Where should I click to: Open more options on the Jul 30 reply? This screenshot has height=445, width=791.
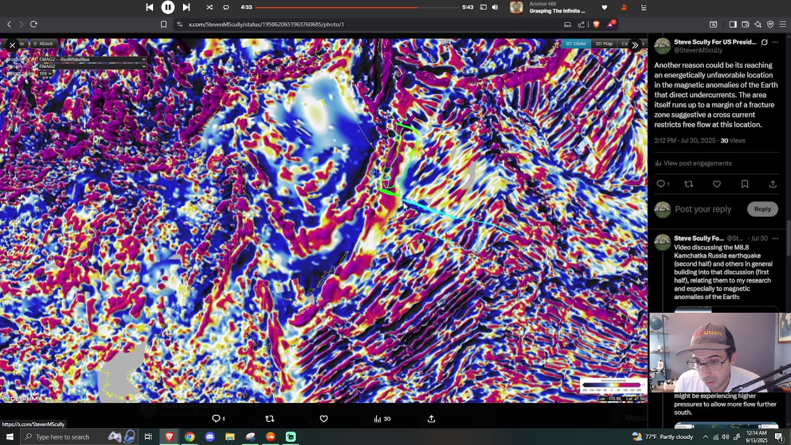coord(775,239)
